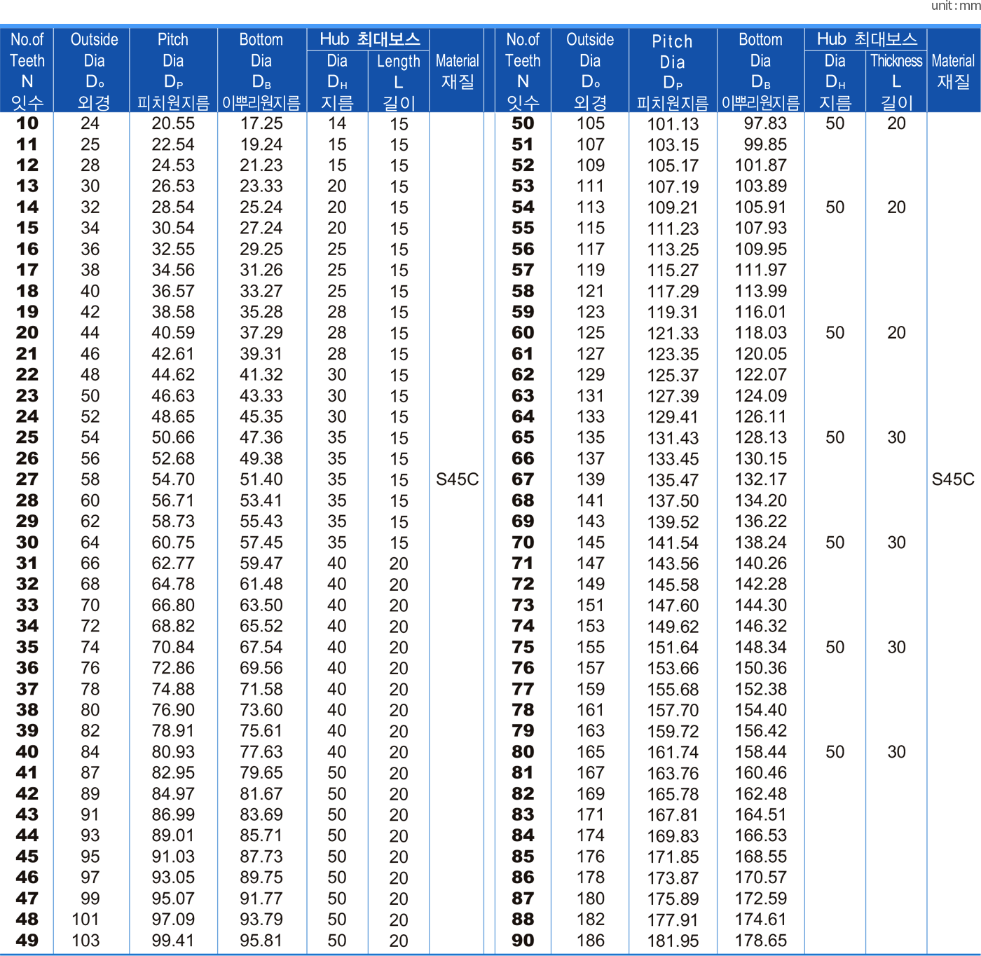The image size is (981, 956).
Task: Select pitch diameter value 169.83
Action: (x=673, y=836)
